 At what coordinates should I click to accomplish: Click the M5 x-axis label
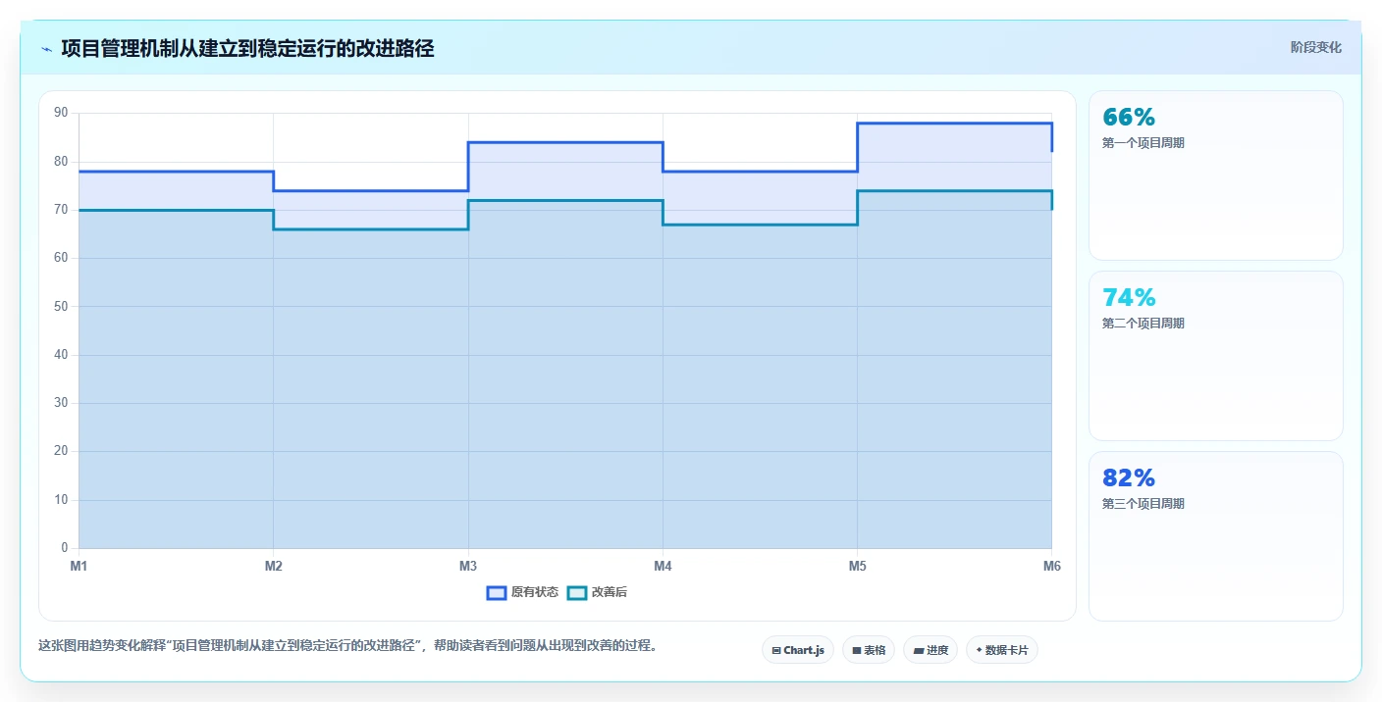(857, 566)
